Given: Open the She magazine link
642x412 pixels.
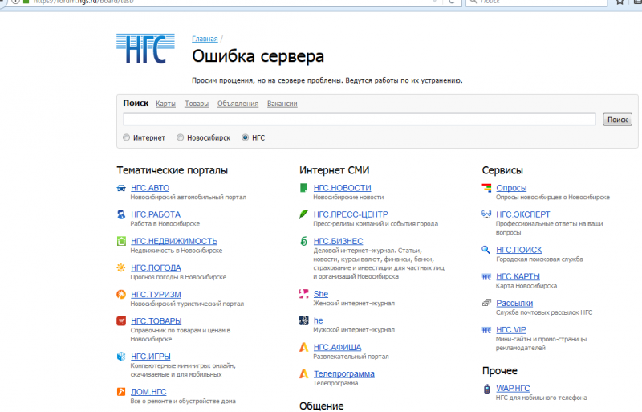Looking at the screenshot, I should pyautogui.click(x=320, y=293).
